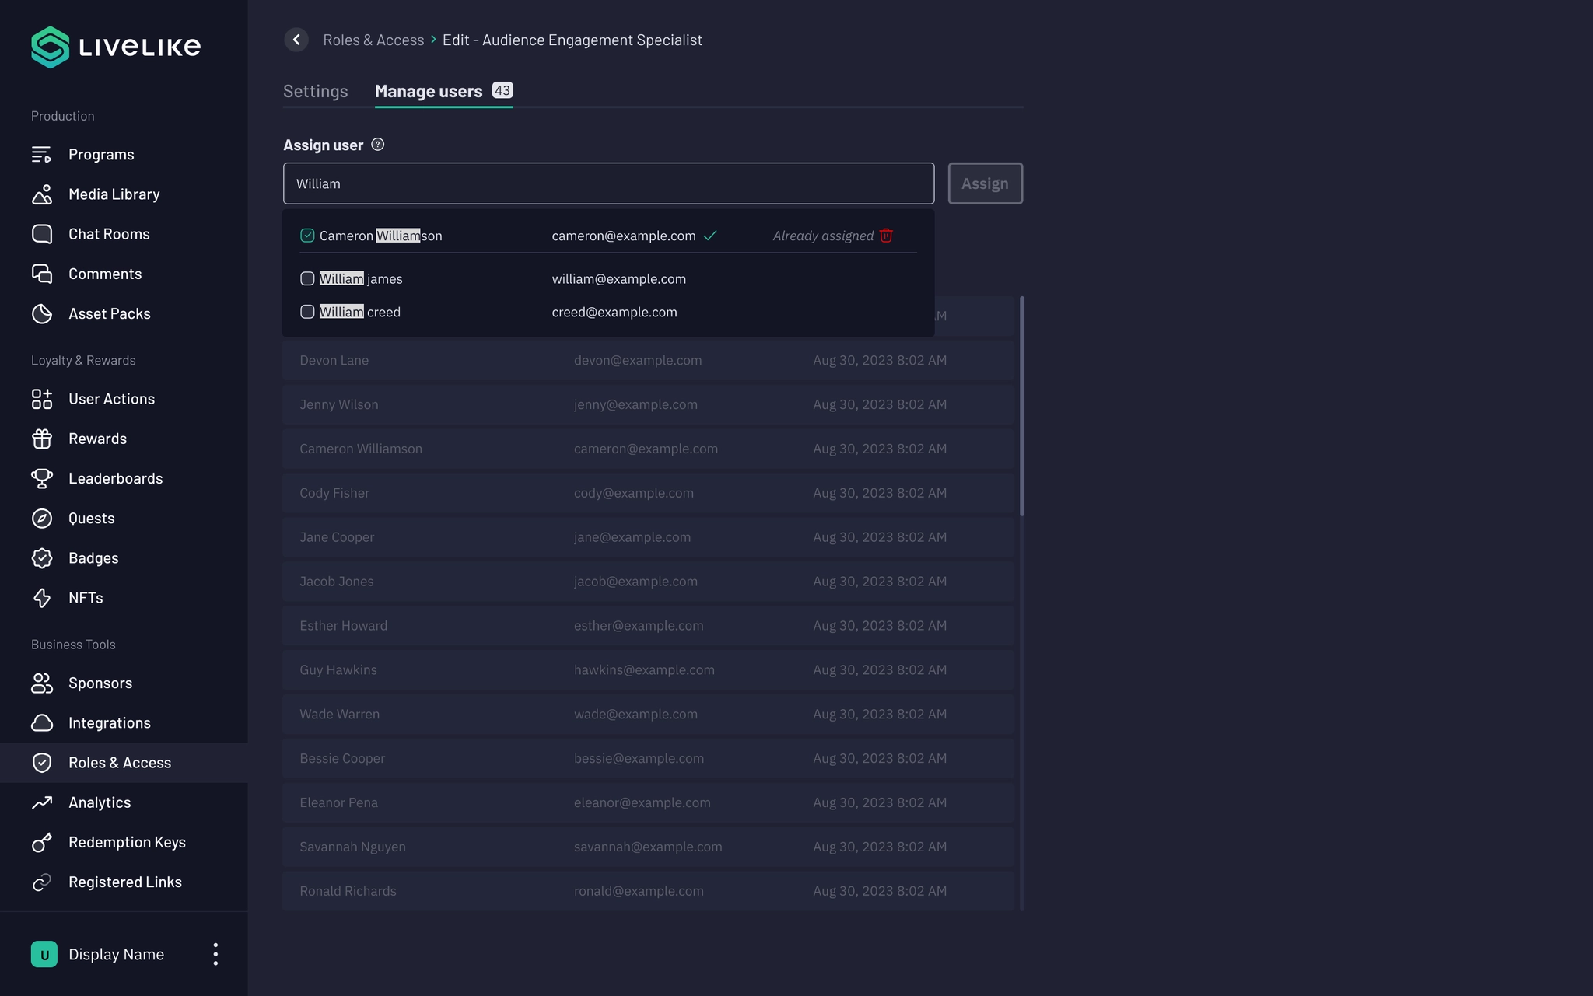The image size is (1593, 996).
Task: Open Leaderboards trophy icon
Action: click(x=42, y=478)
